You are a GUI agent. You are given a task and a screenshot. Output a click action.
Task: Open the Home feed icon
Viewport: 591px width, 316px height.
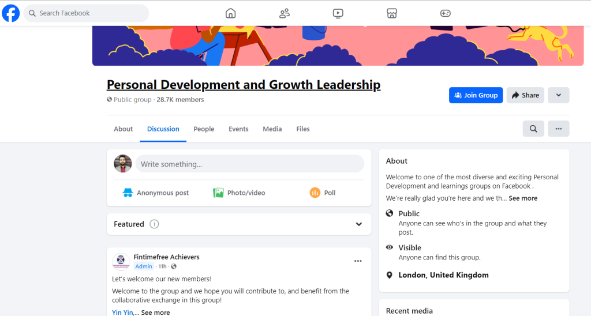(x=231, y=14)
